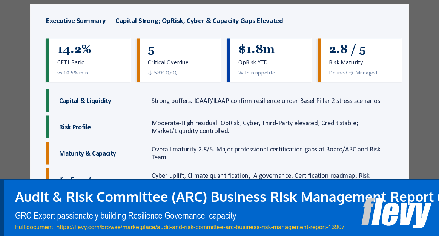
Task: Select the 'Cyber uplift, Climate quantification' text line
Action: tap(260, 175)
